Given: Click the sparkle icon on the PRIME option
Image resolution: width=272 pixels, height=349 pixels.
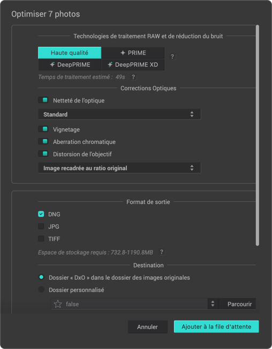Looking at the screenshot, I should point(123,53).
